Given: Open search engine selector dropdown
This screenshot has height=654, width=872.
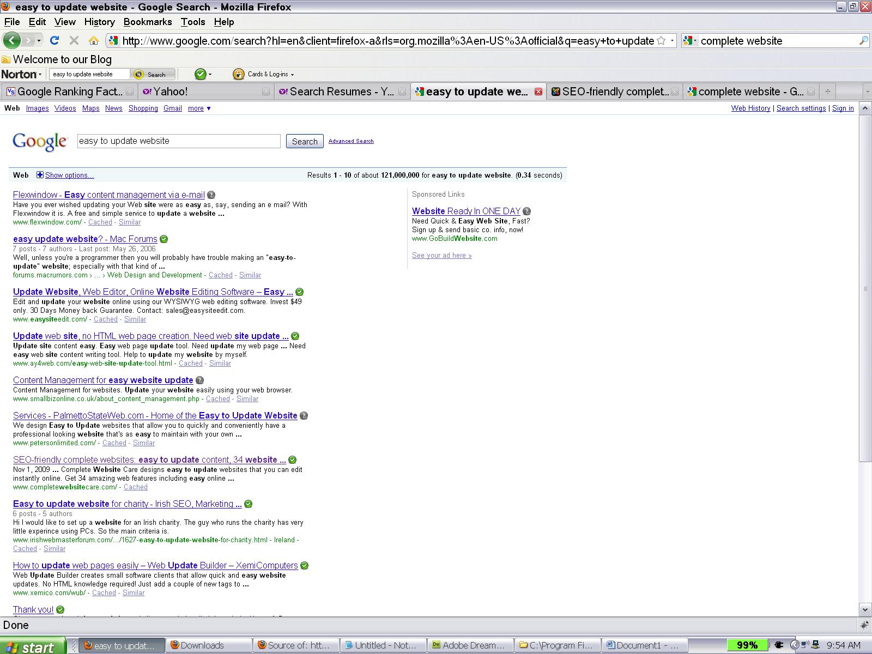Looking at the screenshot, I should [690, 41].
